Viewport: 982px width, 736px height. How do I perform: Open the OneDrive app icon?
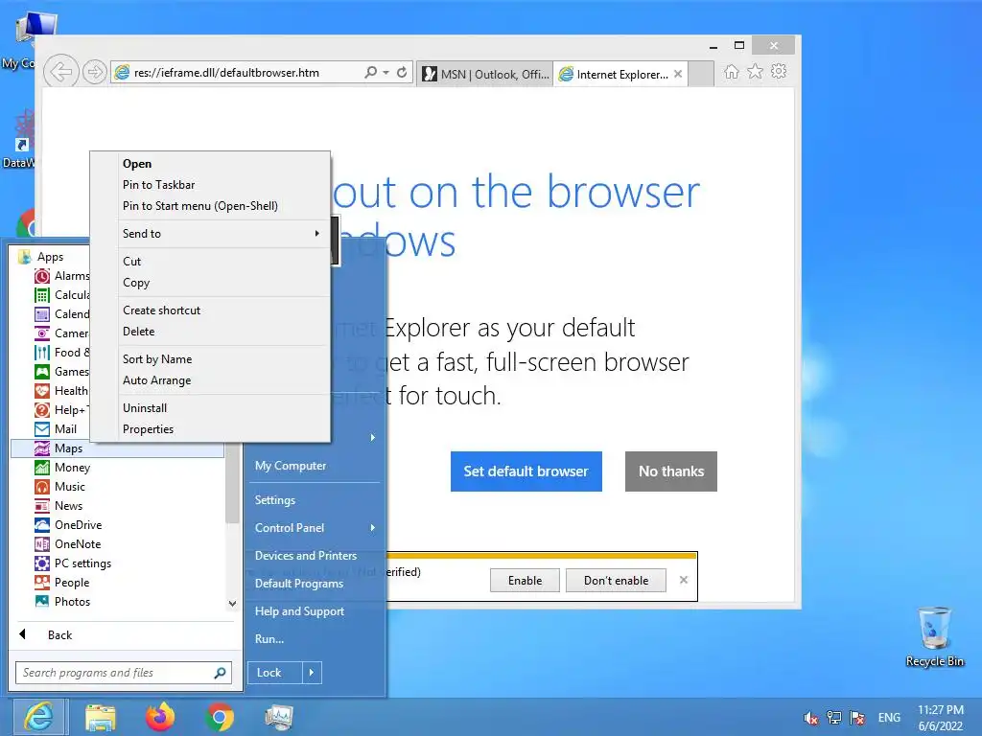click(x=42, y=525)
